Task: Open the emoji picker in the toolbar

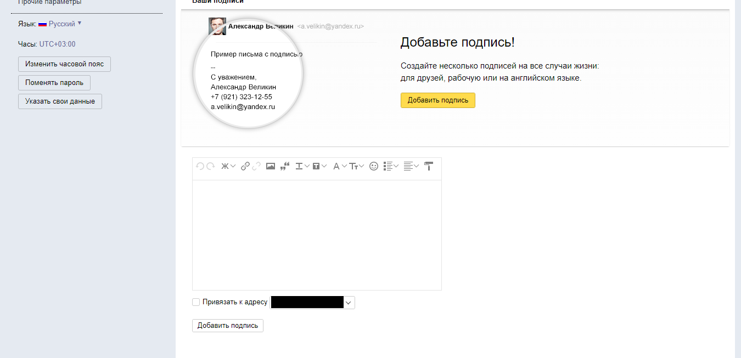Action: coord(374,166)
